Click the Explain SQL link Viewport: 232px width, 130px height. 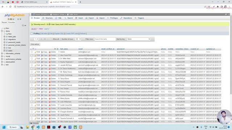coord(59,34)
